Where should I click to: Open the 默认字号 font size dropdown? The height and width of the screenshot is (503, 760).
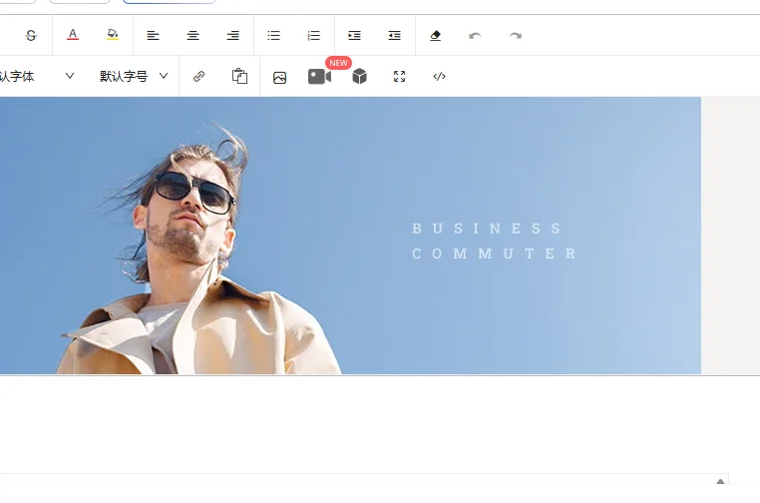pyautogui.click(x=134, y=77)
